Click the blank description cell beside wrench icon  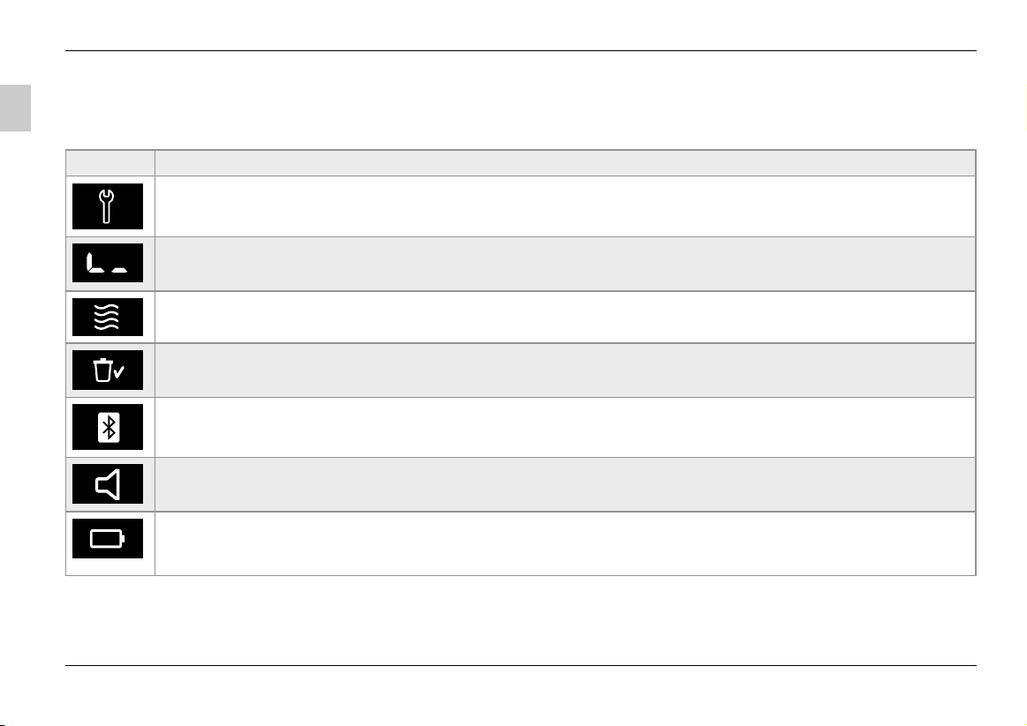click(x=565, y=206)
